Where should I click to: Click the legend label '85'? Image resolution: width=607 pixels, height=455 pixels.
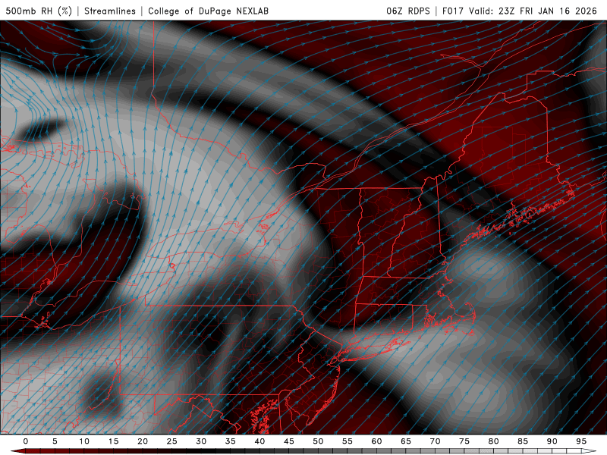[x=523, y=441]
